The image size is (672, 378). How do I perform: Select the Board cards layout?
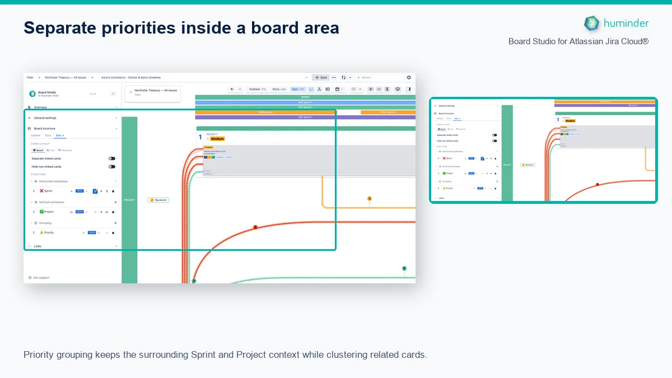pyautogui.click(x=39, y=150)
